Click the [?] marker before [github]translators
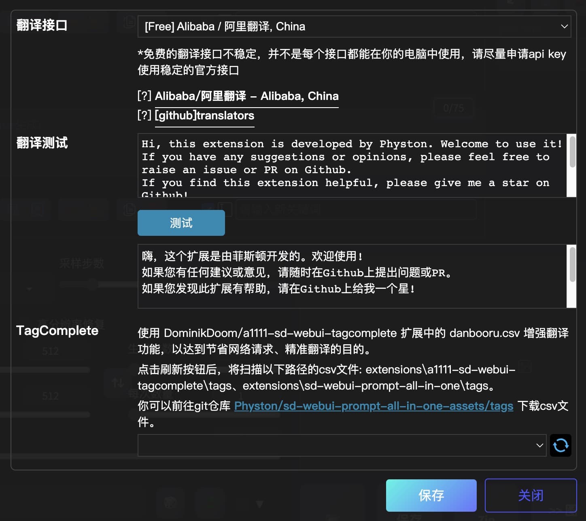This screenshot has width=586, height=521. pyautogui.click(x=144, y=116)
